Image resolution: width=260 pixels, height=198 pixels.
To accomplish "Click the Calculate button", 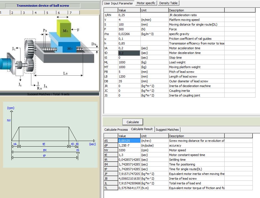I will click(133, 122).
